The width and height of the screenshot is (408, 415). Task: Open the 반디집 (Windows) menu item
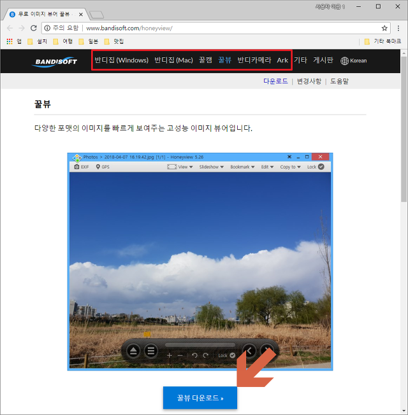click(x=121, y=60)
